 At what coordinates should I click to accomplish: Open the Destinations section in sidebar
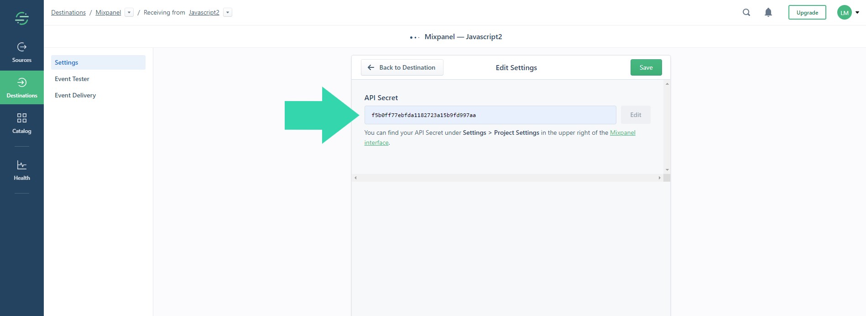(21, 87)
